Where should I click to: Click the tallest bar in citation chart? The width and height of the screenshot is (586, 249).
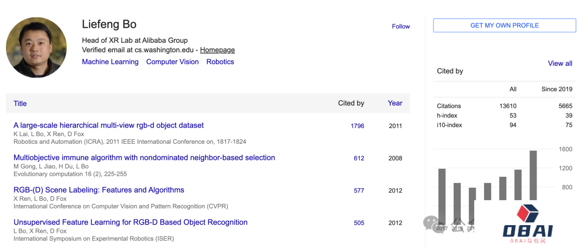[533, 175]
